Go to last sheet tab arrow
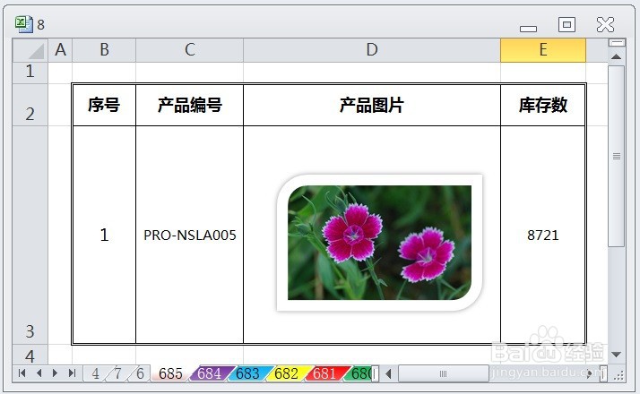640x394 pixels. coord(72,373)
